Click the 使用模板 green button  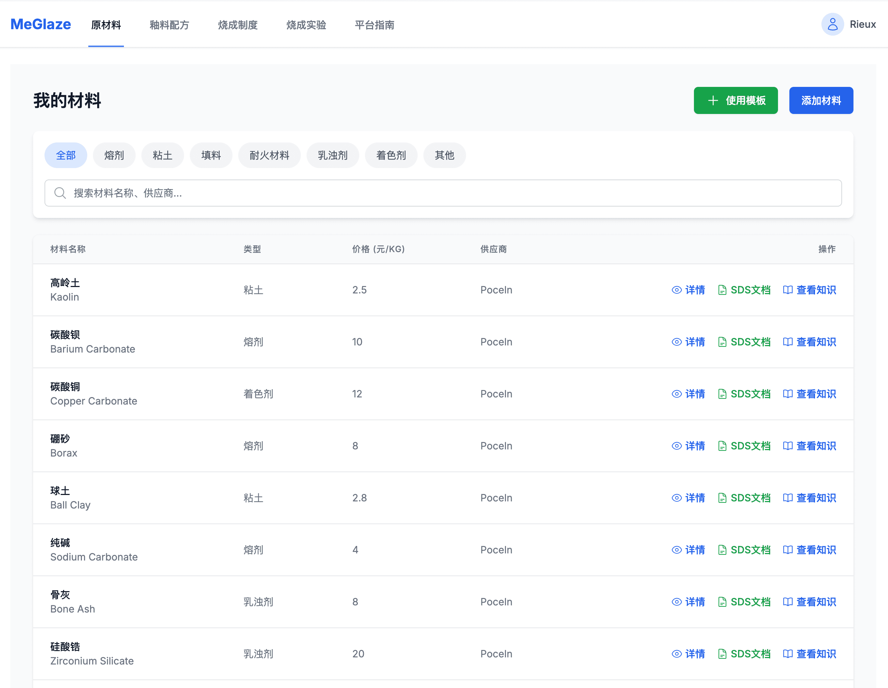point(736,100)
